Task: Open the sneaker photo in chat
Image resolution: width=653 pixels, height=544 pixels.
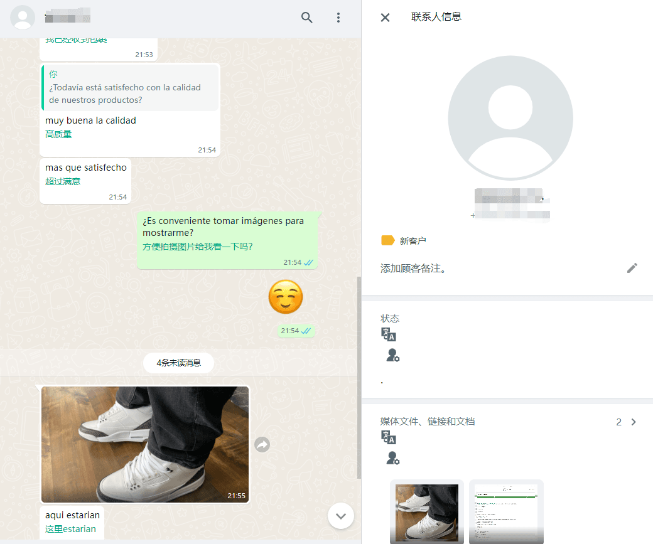Action: click(x=145, y=444)
